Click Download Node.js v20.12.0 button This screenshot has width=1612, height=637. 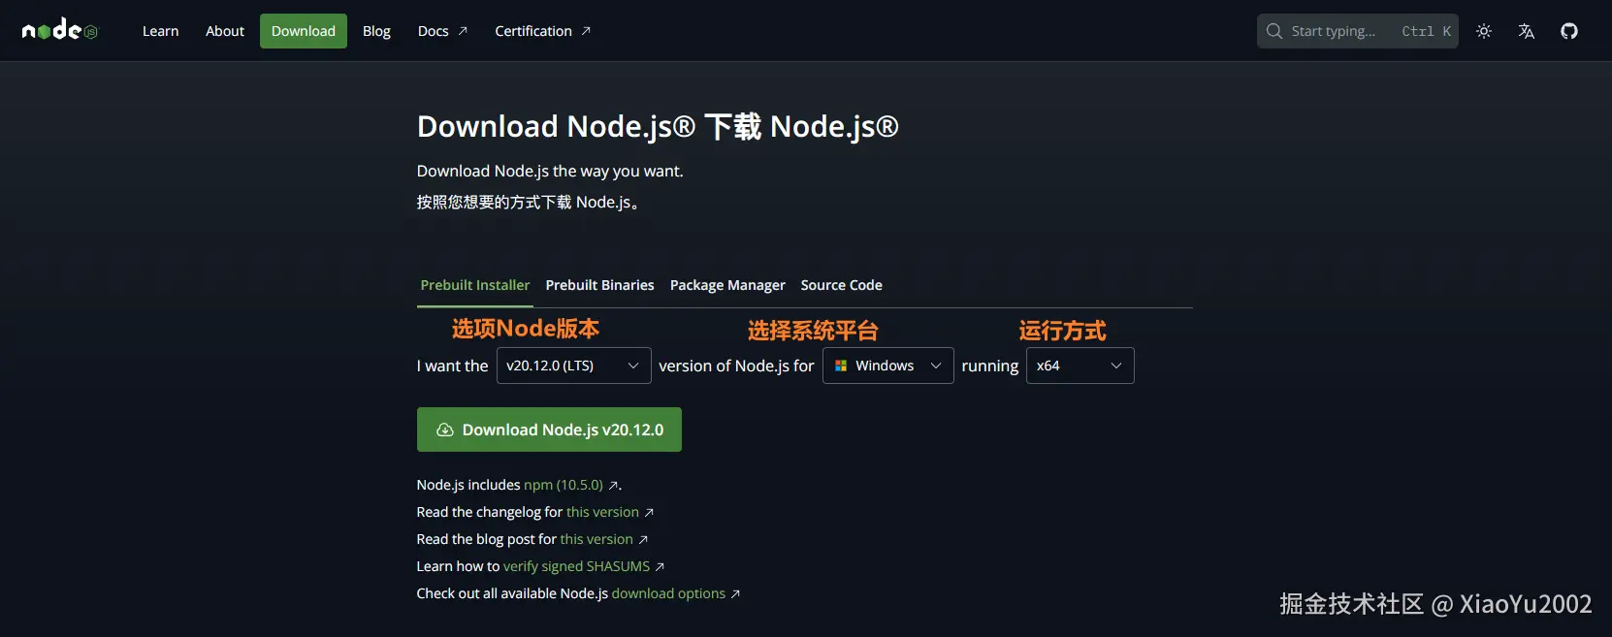tap(549, 430)
